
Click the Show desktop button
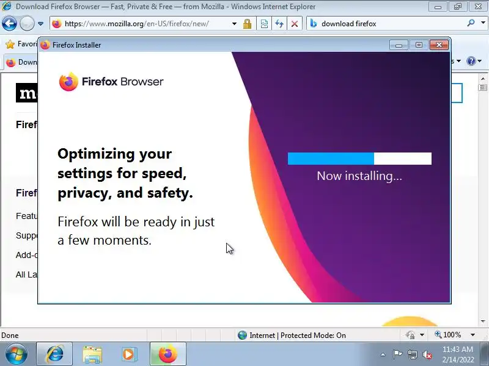tap(485, 354)
